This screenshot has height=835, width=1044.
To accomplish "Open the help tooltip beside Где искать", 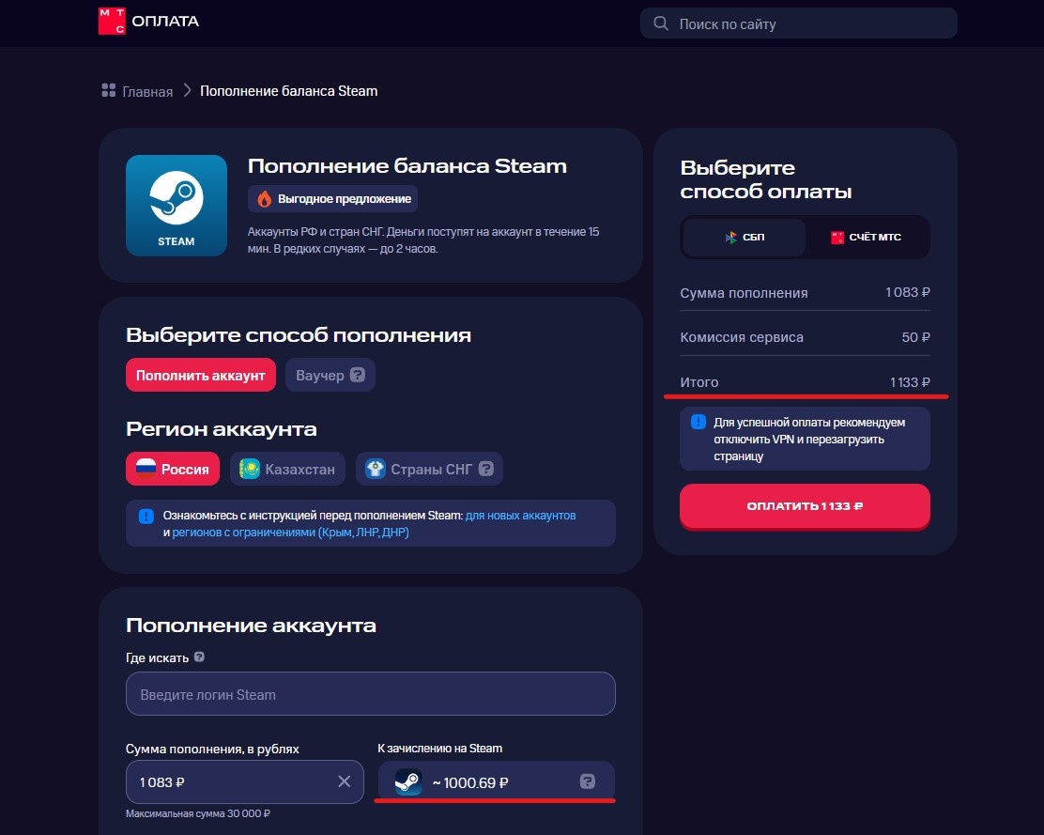I will [x=199, y=657].
